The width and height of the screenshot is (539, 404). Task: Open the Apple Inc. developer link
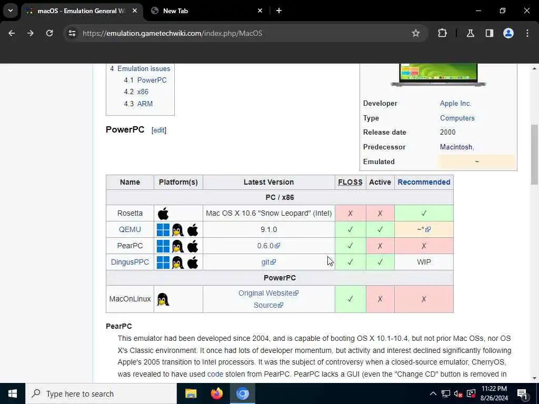(455, 104)
